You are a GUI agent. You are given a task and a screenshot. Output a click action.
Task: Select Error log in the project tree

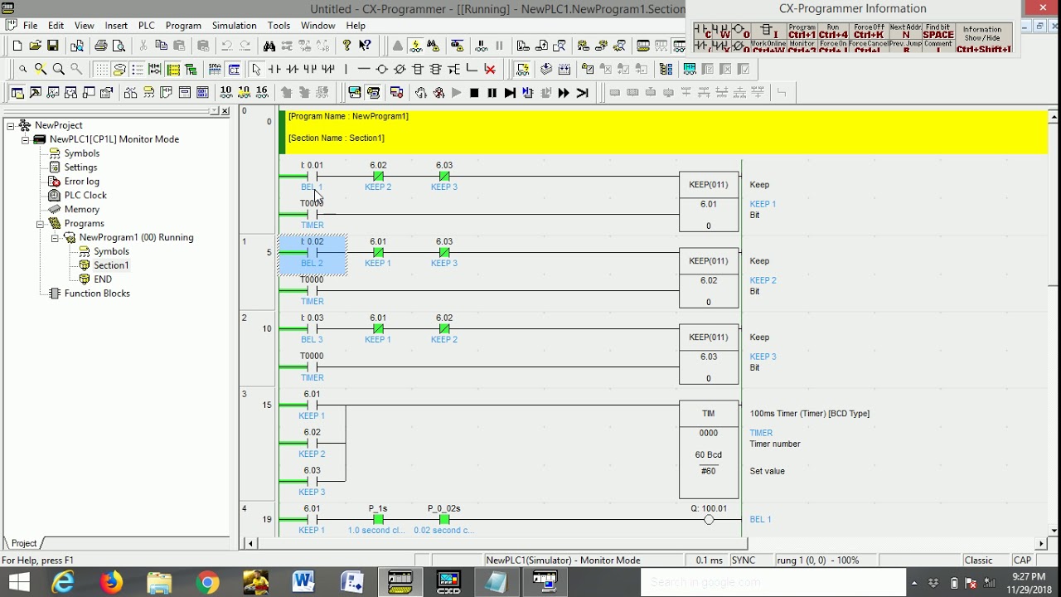[81, 182]
